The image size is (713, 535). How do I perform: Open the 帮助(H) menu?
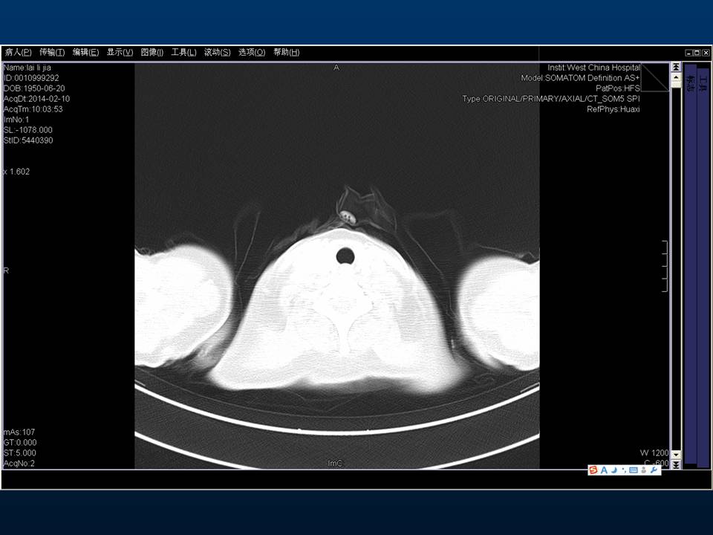(286, 52)
